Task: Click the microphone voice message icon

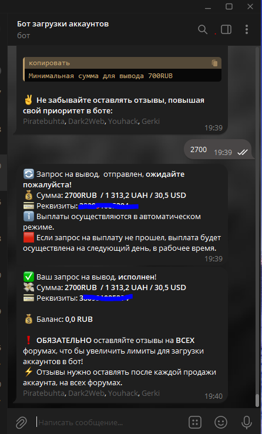Action: pos(247,422)
